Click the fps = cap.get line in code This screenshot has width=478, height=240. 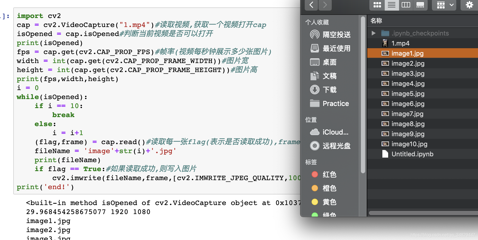click(x=144, y=52)
